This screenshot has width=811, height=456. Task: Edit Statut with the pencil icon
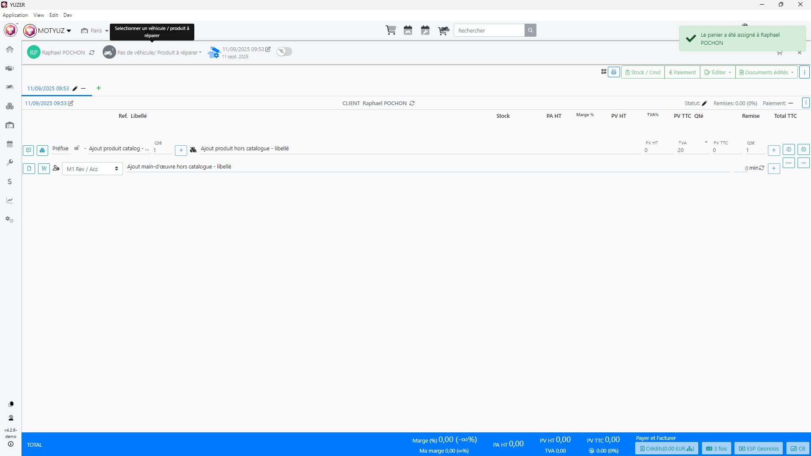(704, 103)
